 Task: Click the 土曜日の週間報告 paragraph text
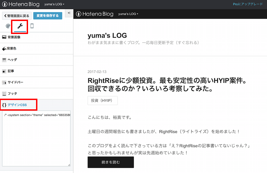tap(164, 131)
